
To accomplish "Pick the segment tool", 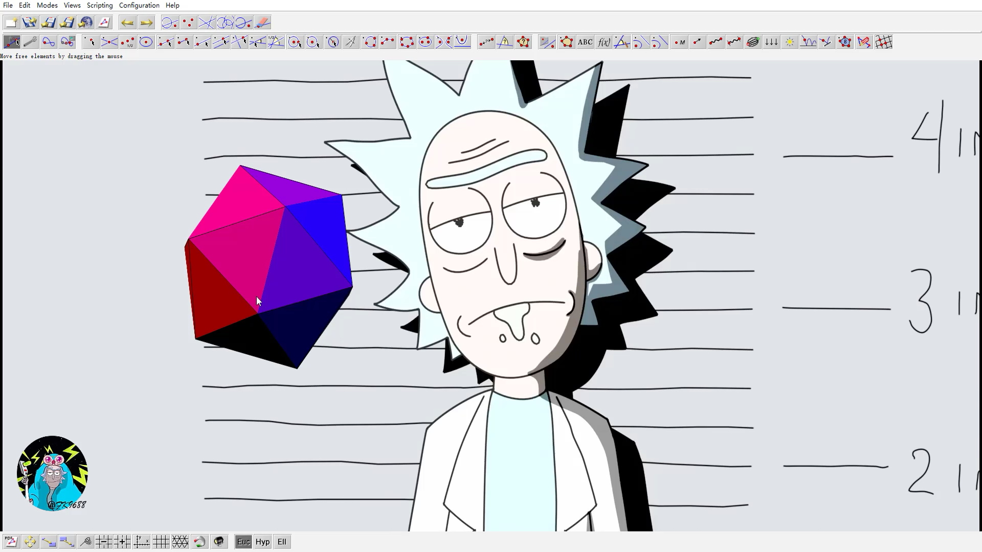I will [x=183, y=42].
